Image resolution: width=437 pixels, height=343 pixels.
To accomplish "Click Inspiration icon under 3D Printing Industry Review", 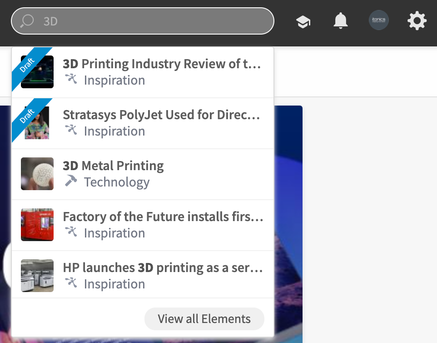I will pyautogui.click(x=71, y=79).
